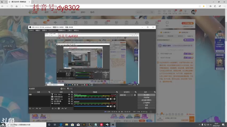
Task: Click the Windows taskbar search box
Action: coord(26,124)
